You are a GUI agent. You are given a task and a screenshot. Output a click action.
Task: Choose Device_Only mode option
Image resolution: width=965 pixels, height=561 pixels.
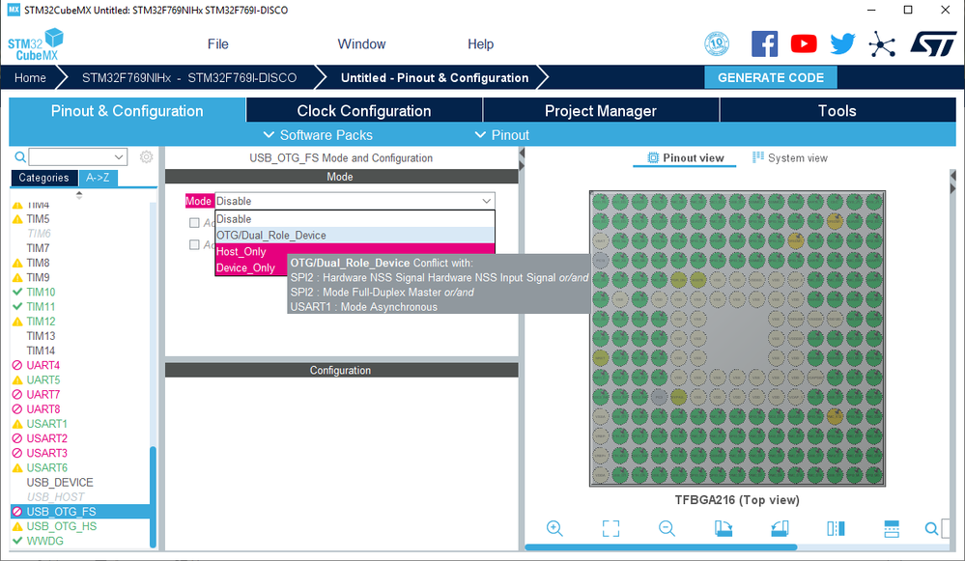tap(251, 268)
